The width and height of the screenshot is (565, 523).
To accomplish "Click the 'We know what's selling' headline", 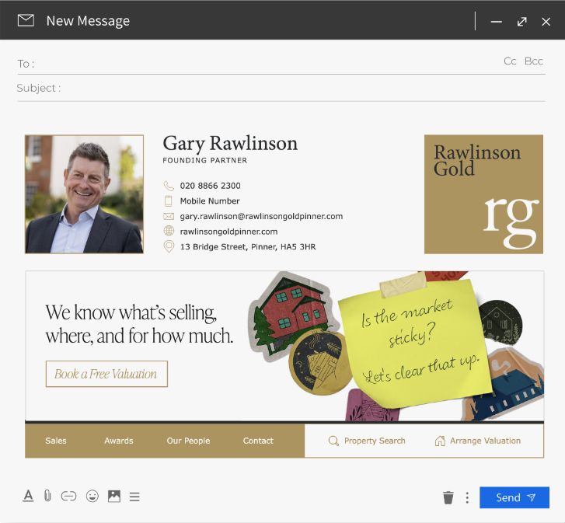I will coord(139,324).
